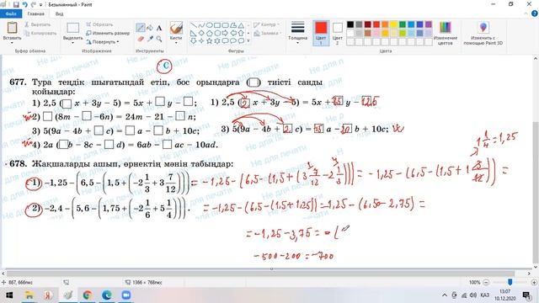Click Resize (Изменить размер) button
Viewport: 539px width, 303px height.
coord(108,33)
